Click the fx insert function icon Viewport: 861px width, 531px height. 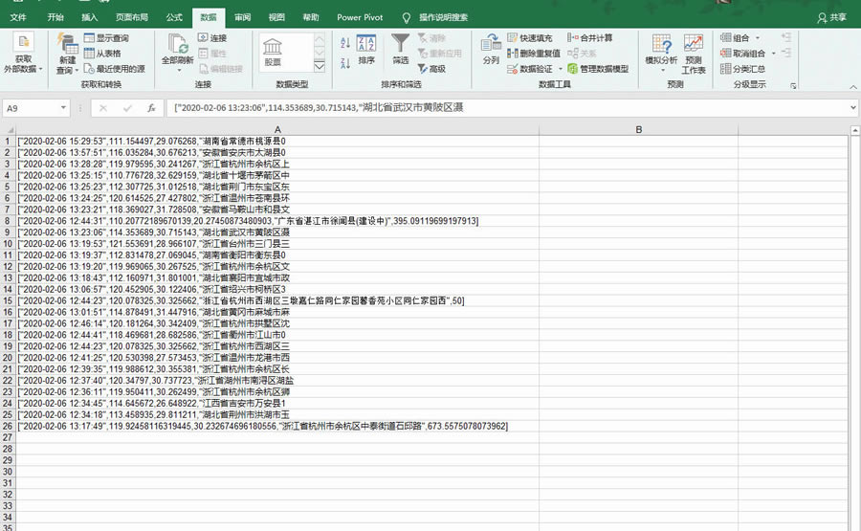[151, 108]
